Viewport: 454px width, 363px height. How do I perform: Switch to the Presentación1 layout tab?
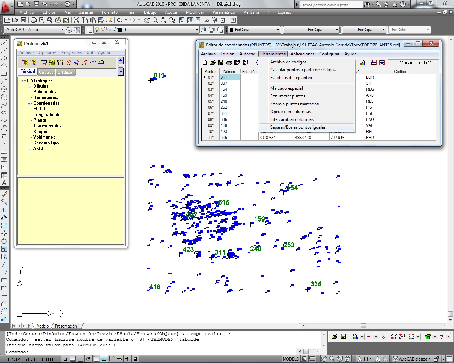click(x=67, y=326)
